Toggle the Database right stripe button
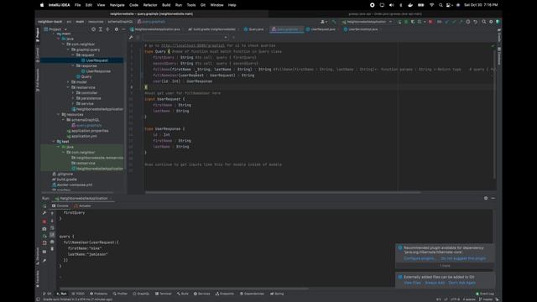Viewport: 537px width, 302px height. (x=499, y=56)
